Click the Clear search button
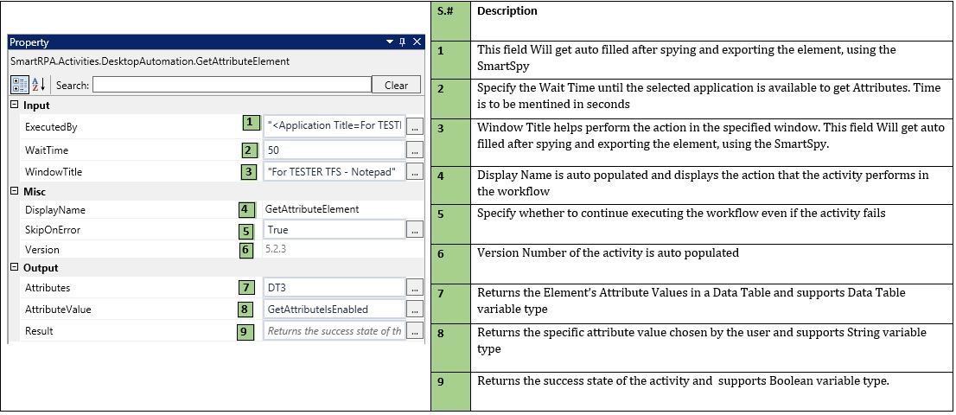This screenshot has width=956, height=415. click(396, 85)
